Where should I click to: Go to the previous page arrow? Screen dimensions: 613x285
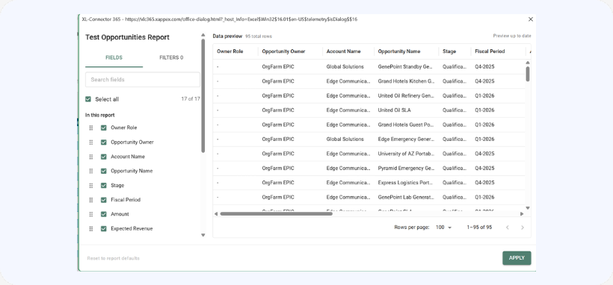508,228
